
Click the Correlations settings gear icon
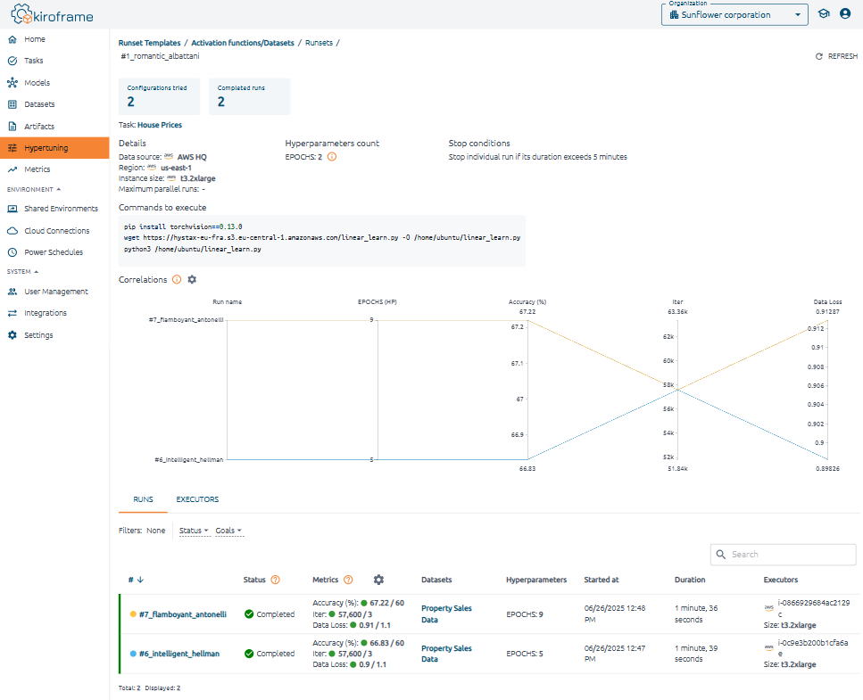(x=192, y=280)
